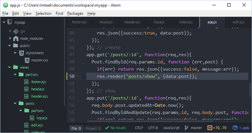Show linter Project issues in status bar
The width and height of the screenshot is (252, 133).
point(93,128)
